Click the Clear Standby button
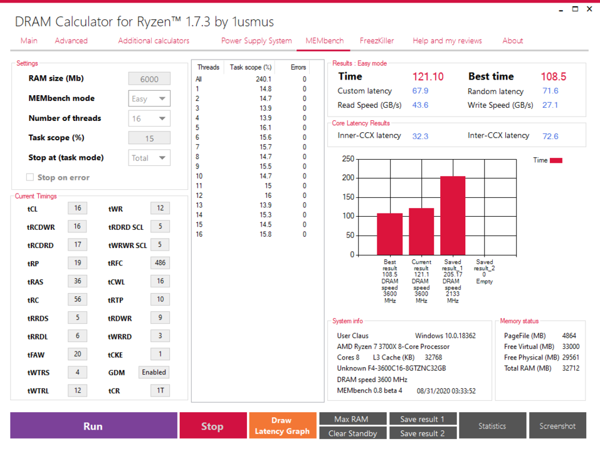The height and width of the screenshot is (451, 600). (353, 433)
